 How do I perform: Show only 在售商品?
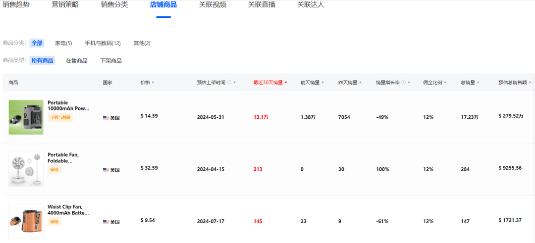point(76,61)
